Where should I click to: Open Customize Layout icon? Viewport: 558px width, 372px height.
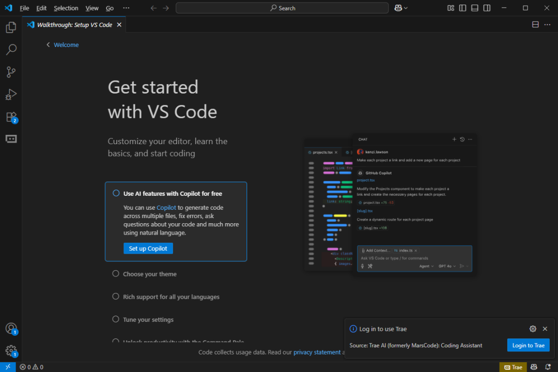pos(451,8)
